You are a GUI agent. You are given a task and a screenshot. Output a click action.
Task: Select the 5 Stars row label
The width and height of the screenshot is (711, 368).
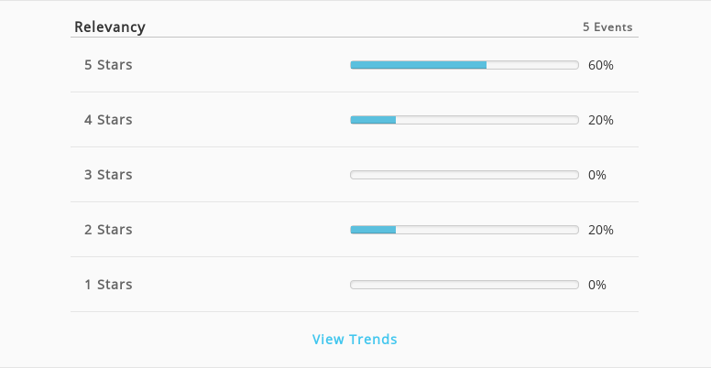[108, 65]
